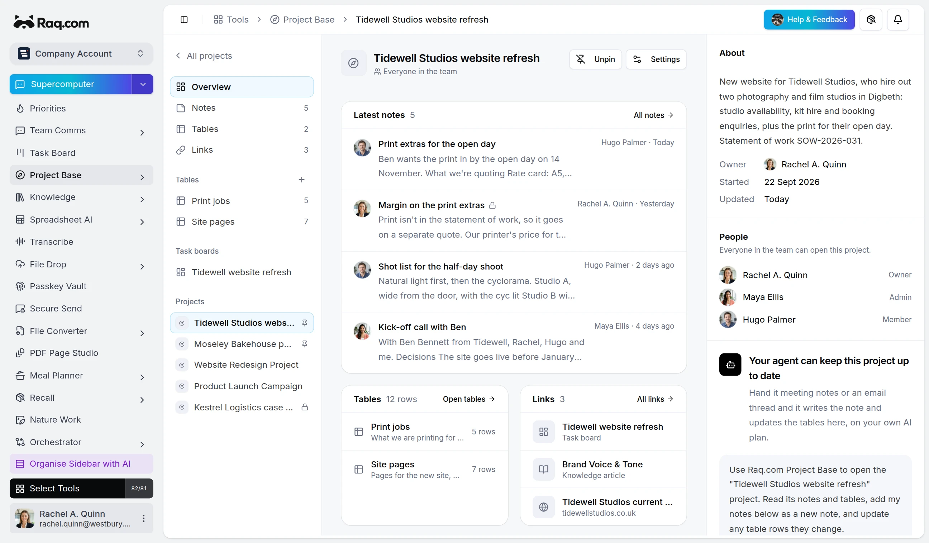929x543 pixels.
Task: Click Hugo Palmer's avatar on Print extras note
Action: tap(362, 148)
